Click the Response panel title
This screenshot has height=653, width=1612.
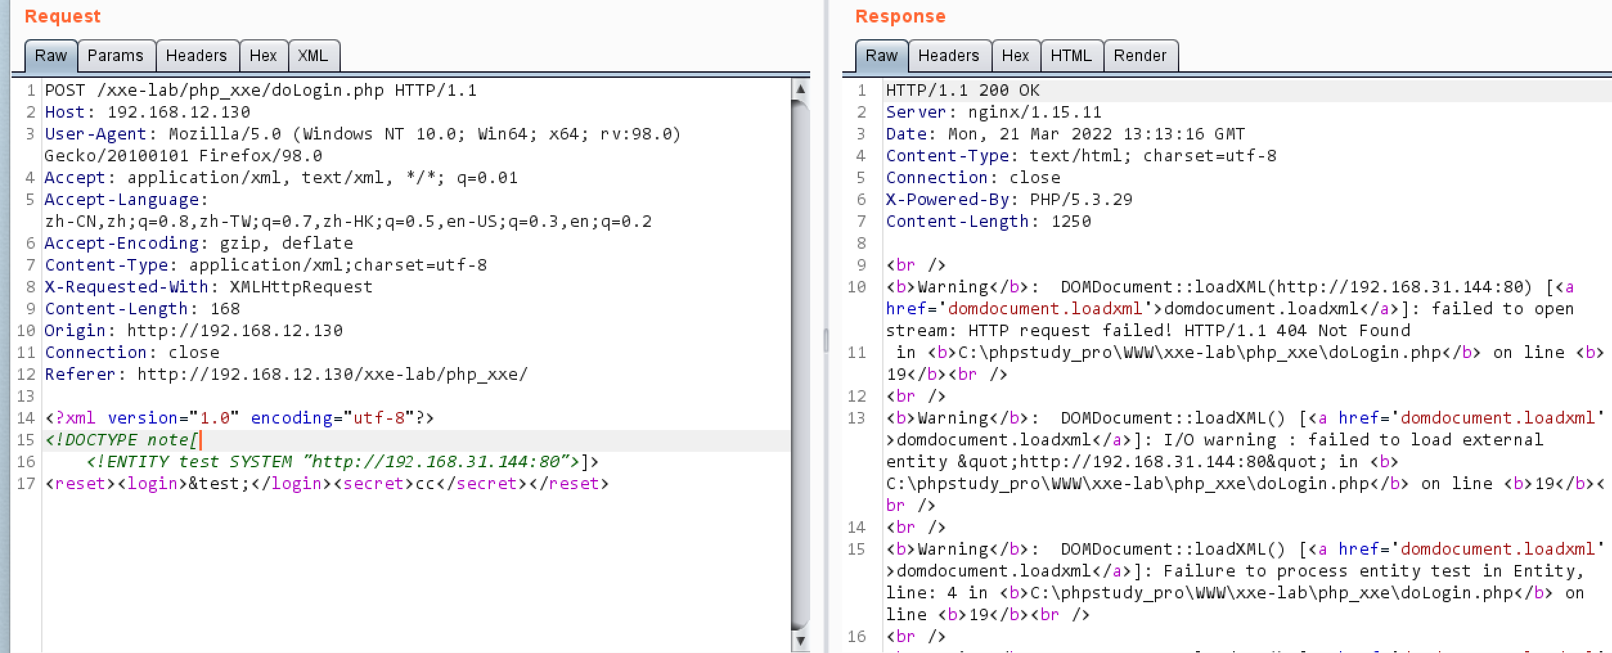click(x=900, y=16)
